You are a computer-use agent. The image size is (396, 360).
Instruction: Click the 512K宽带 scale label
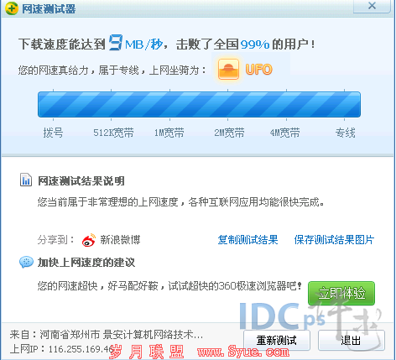pyautogui.click(x=113, y=133)
